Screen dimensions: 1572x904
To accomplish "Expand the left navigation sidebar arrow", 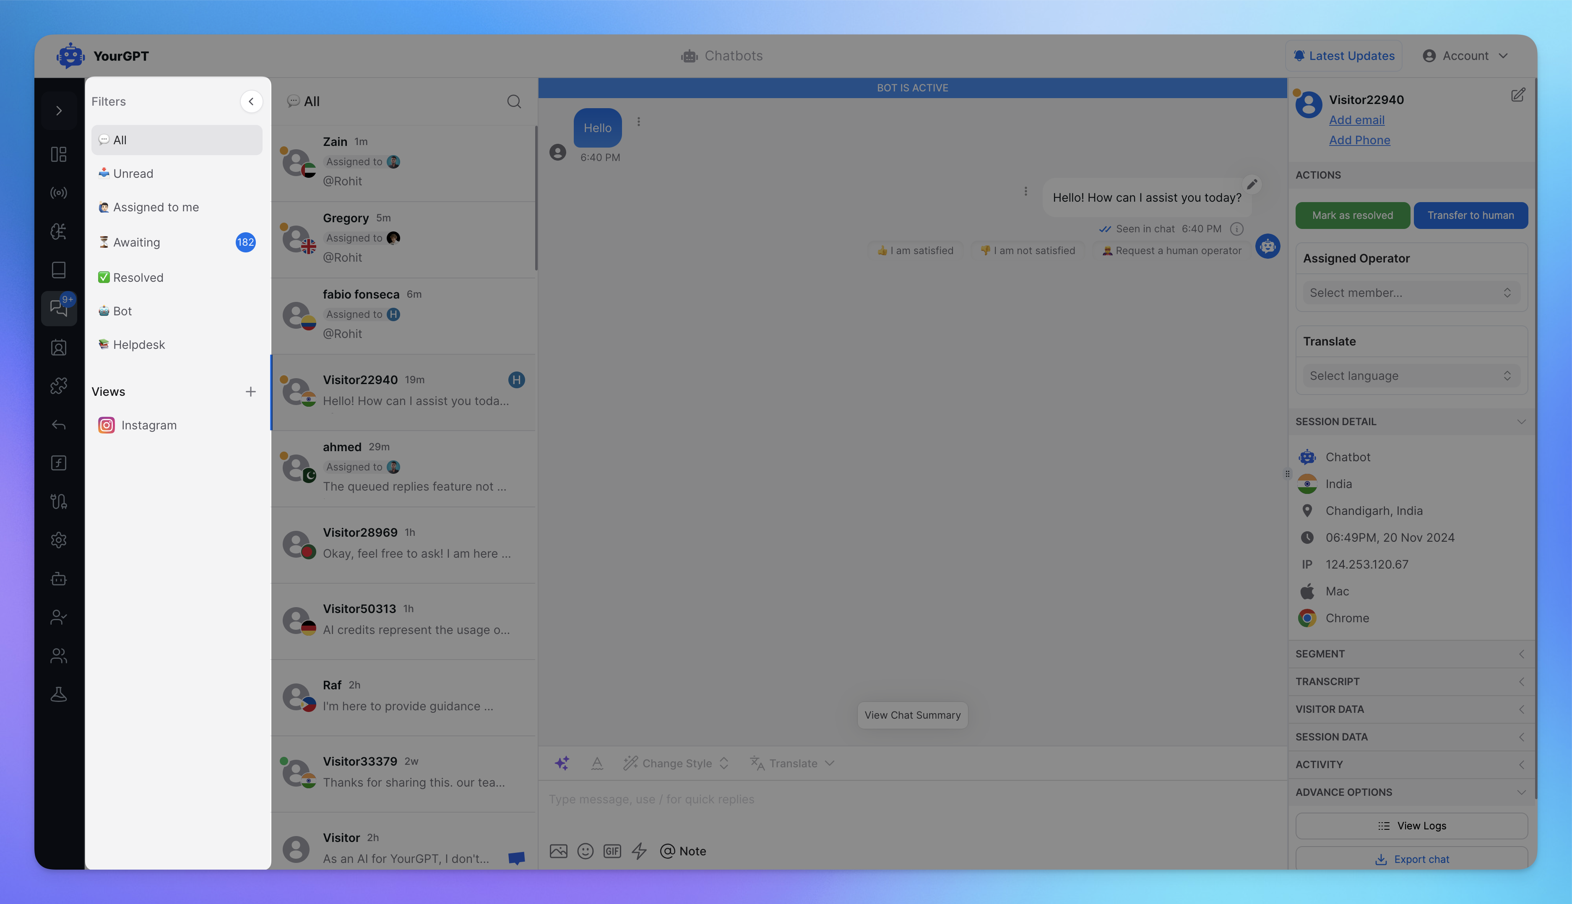I will (59, 111).
